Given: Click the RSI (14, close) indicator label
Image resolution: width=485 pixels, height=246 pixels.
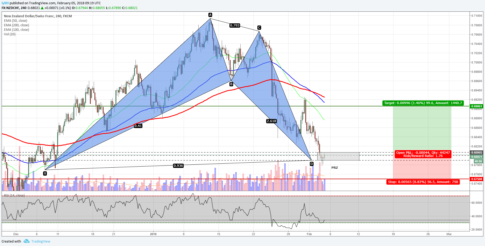Looking at the screenshot, I should coord(14,196).
